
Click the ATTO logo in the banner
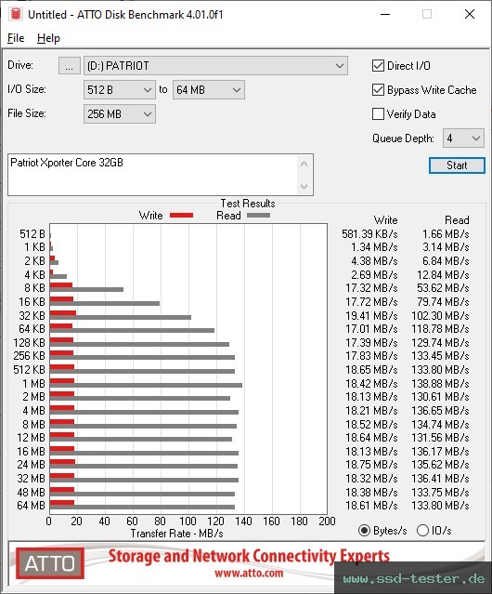point(50,563)
